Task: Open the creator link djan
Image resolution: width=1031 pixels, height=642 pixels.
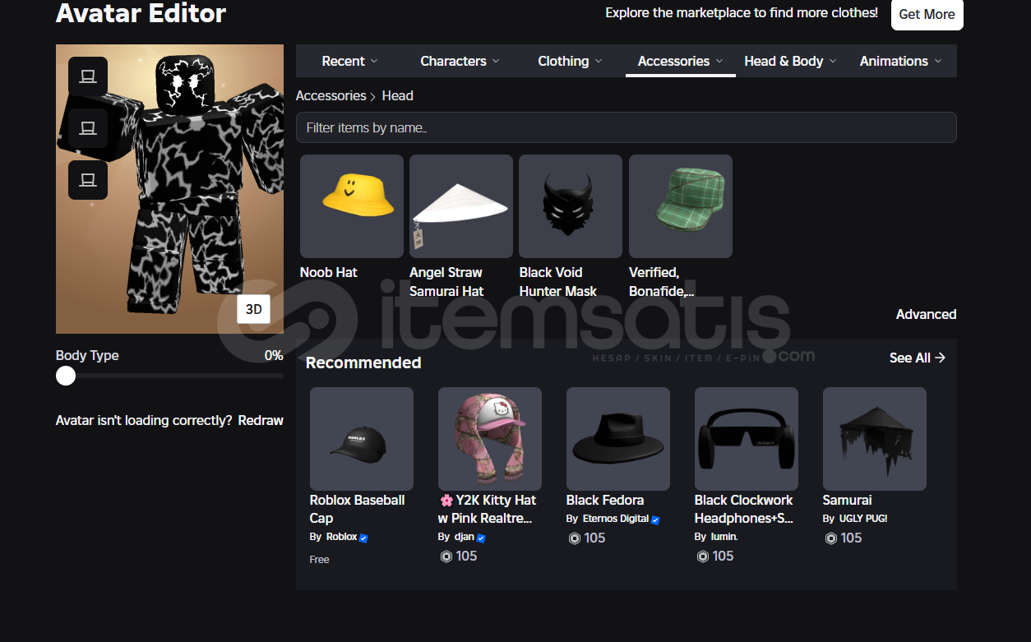Action: (465, 537)
